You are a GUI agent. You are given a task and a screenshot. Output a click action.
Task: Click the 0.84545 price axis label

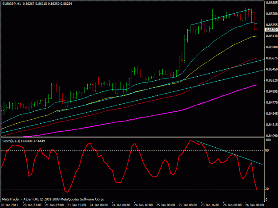pos(272,114)
